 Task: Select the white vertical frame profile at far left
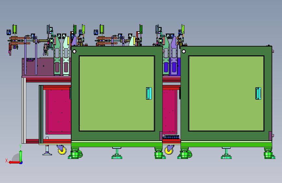point(24,110)
